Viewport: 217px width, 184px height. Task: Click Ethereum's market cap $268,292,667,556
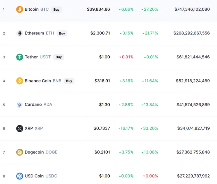(192, 33)
